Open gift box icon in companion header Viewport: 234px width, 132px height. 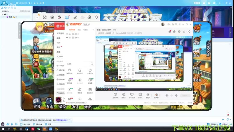[170, 32]
